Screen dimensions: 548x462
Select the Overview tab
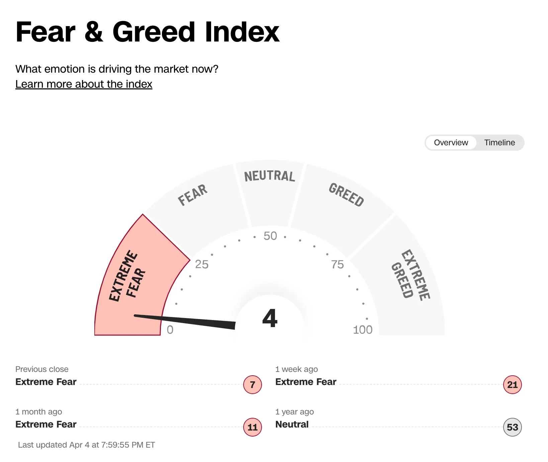[x=451, y=143]
